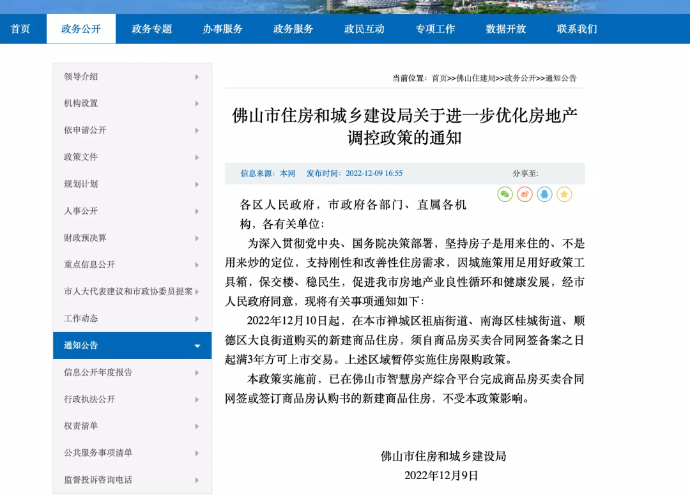690x497 pixels.
Task: Expand arrow beside 权责清单
Action: (x=197, y=426)
